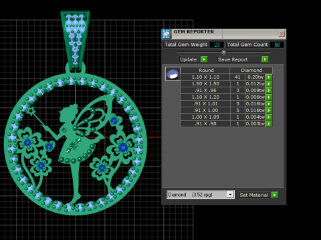Click the green arrow beside Update

click(x=204, y=59)
